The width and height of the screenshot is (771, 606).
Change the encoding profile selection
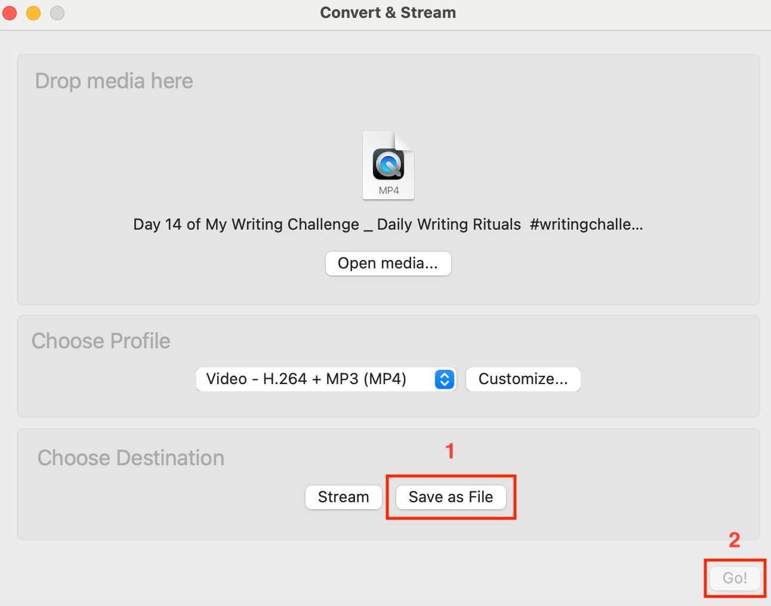tap(326, 379)
